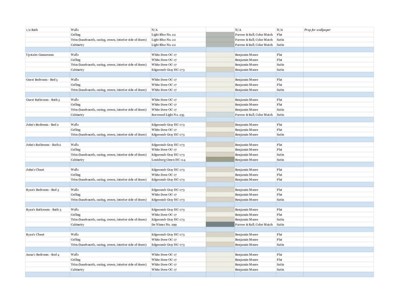Screen dimensions: 399x308
Task: Select 'Benjamin Moore' in the Louisburg Green row
Action: pos(247,160)
